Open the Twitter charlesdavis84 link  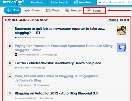click(60, 63)
